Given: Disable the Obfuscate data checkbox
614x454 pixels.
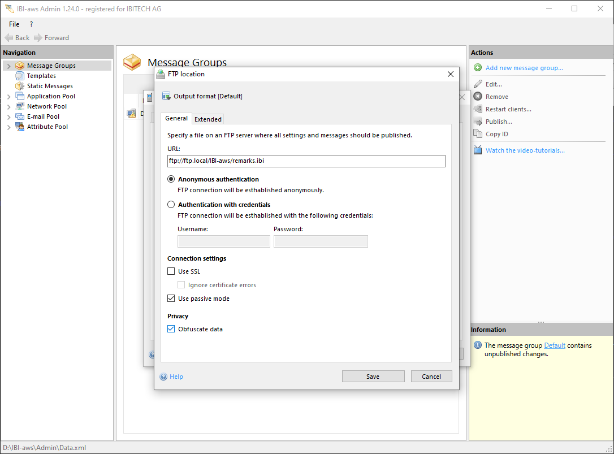Looking at the screenshot, I should (x=171, y=329).
